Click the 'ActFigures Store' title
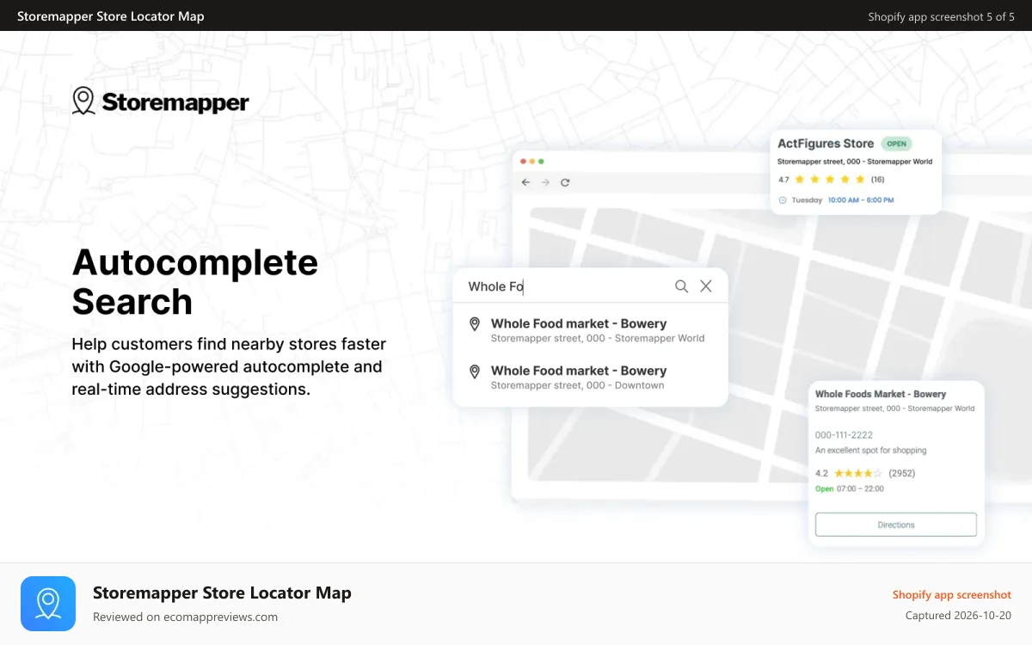Viewport: 1032px width, 645px height. pos(826,144)
